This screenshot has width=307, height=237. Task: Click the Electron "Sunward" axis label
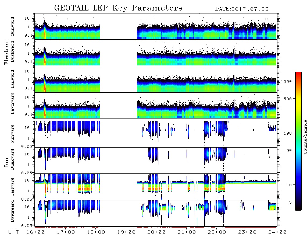(x=12, y=26)
